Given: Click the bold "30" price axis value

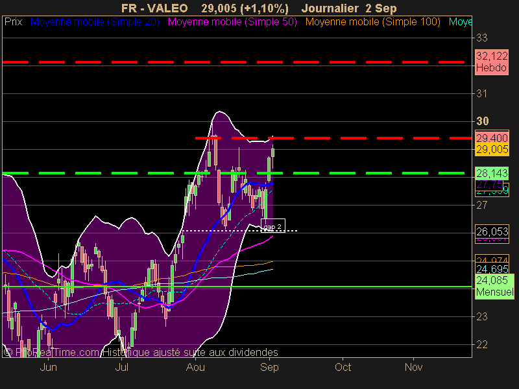Looking at the screenshot, I should (x=482, y=121).
